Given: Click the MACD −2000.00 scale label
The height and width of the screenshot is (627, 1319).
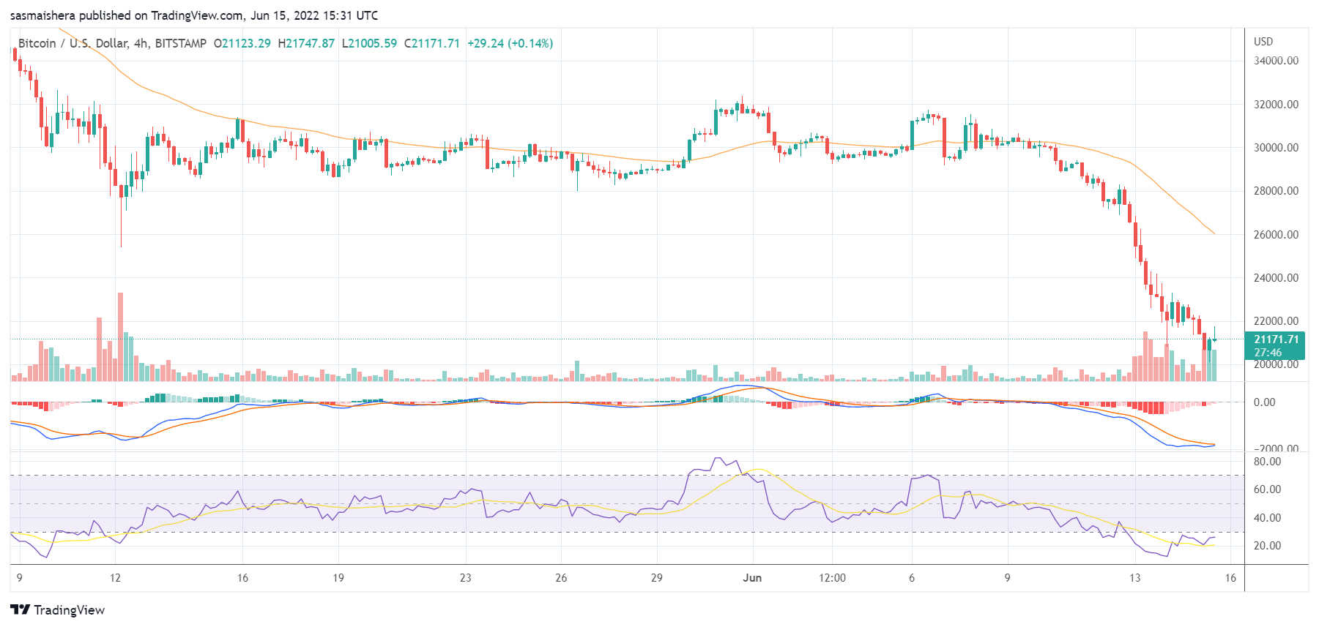Looking at the screenshot, I should [x=1276, y=448].
